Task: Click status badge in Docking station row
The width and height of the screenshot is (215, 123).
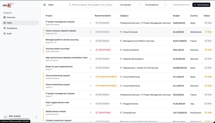Action: tap(208, 50)
